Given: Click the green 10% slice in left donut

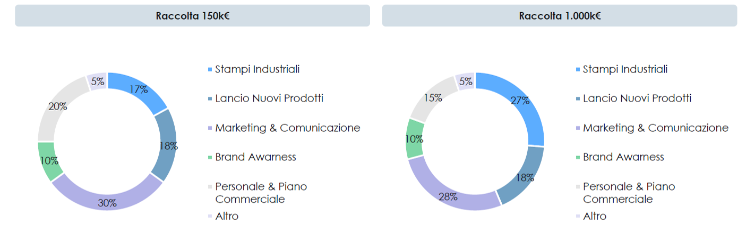Looking at the screenshot, I should (x=49, y=161).
